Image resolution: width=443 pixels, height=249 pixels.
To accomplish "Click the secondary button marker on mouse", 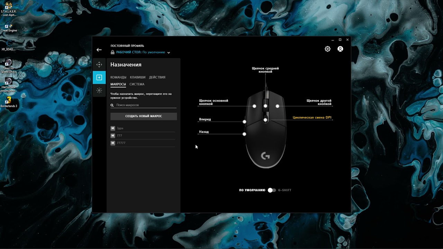I will coord(277,106).
